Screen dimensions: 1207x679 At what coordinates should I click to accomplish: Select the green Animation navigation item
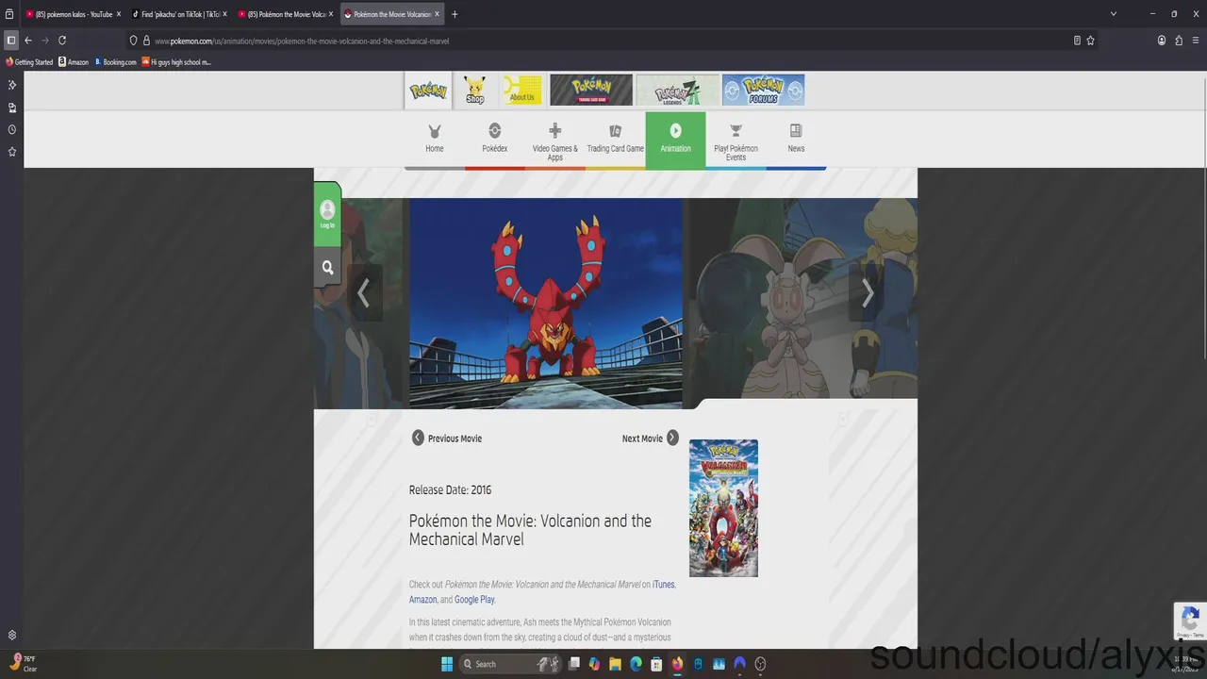click(x=675, y=140)
